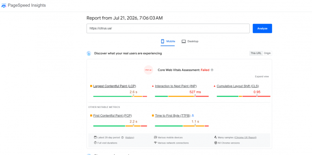
Task: Expand view of the metrics
Action: [262, 77]
